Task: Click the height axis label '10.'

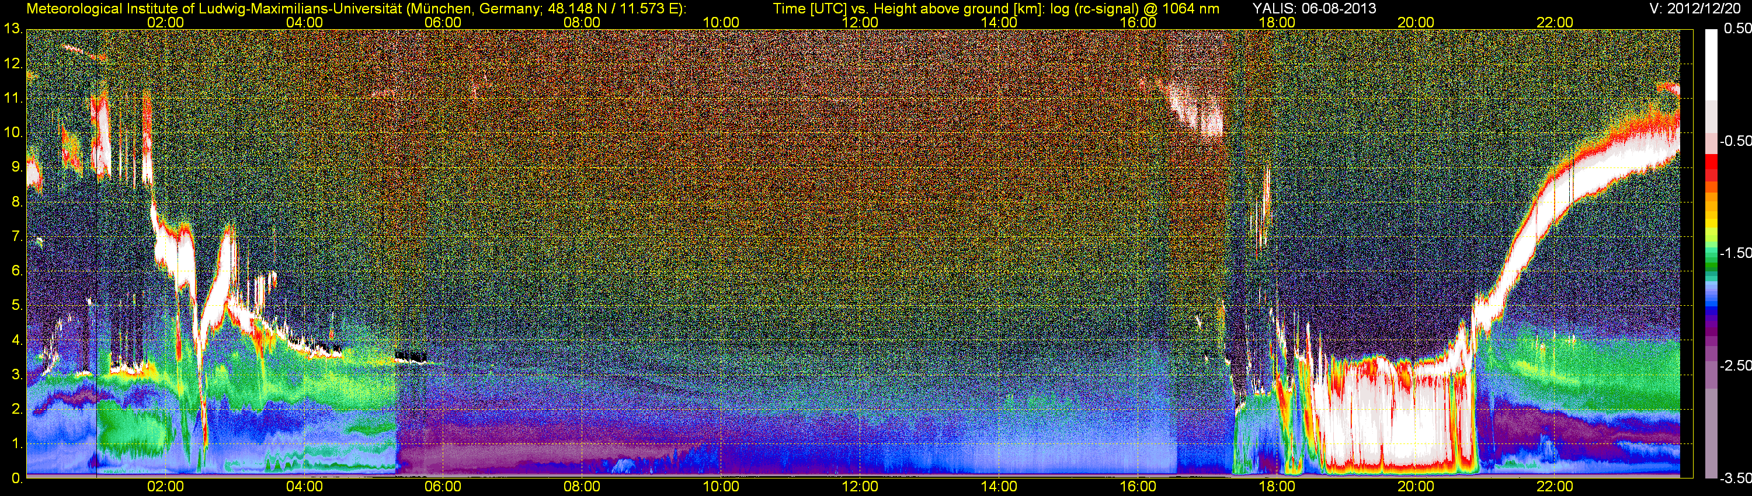Action: [13, 132]
